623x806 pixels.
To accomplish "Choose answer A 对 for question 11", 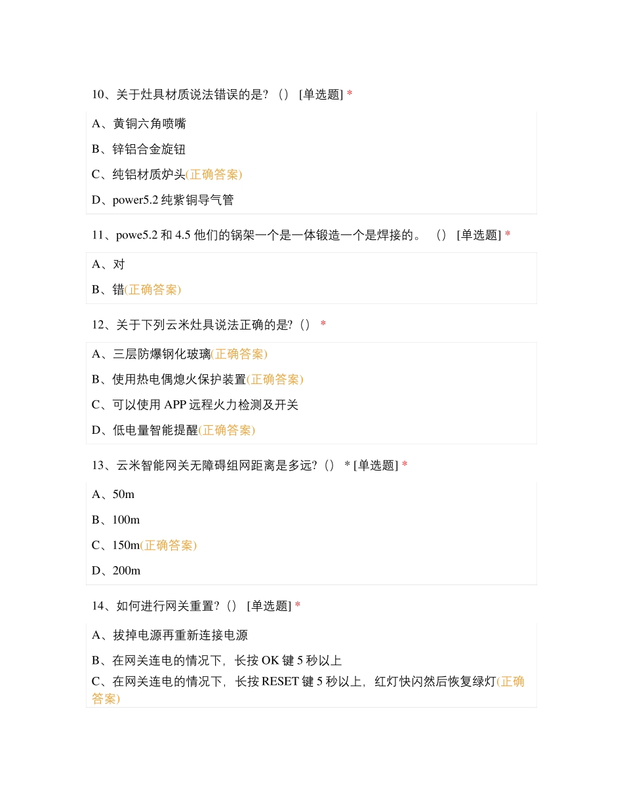I will 109,264.
